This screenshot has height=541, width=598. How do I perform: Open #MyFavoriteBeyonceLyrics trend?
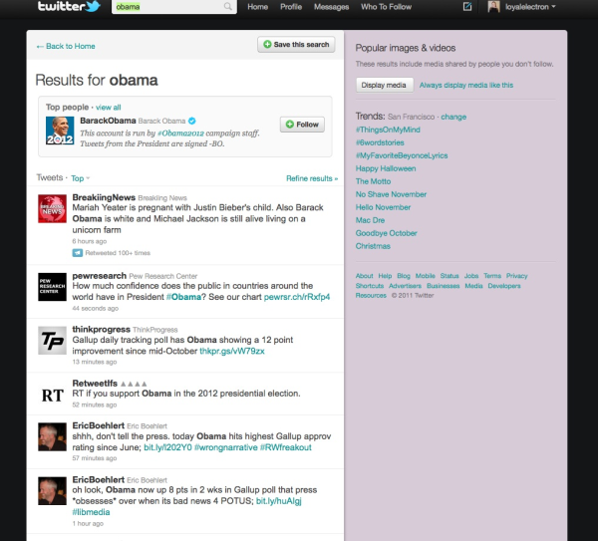click(x=402, y=156)
